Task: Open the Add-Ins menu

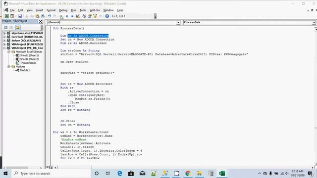Action: (x=95, y=10)
